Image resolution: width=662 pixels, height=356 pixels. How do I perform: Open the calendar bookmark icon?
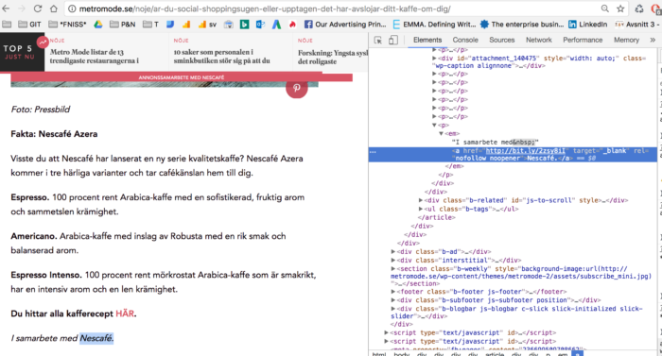(x=229, y=25)
